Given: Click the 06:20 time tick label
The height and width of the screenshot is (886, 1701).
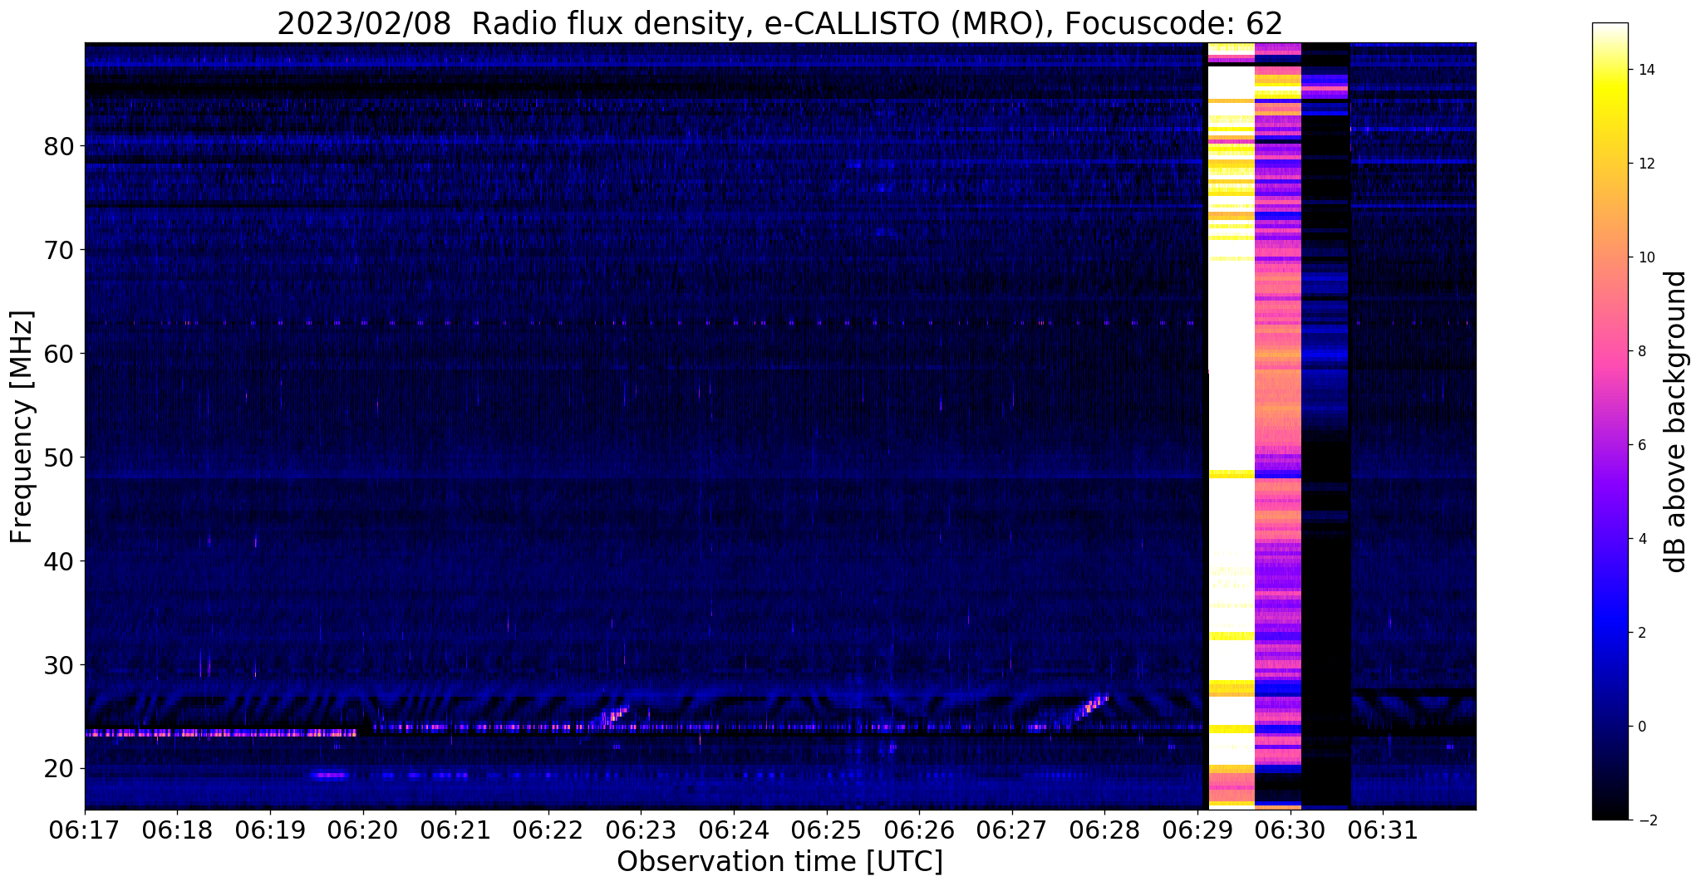Looking at the screenshot, I should coord(363,829).
